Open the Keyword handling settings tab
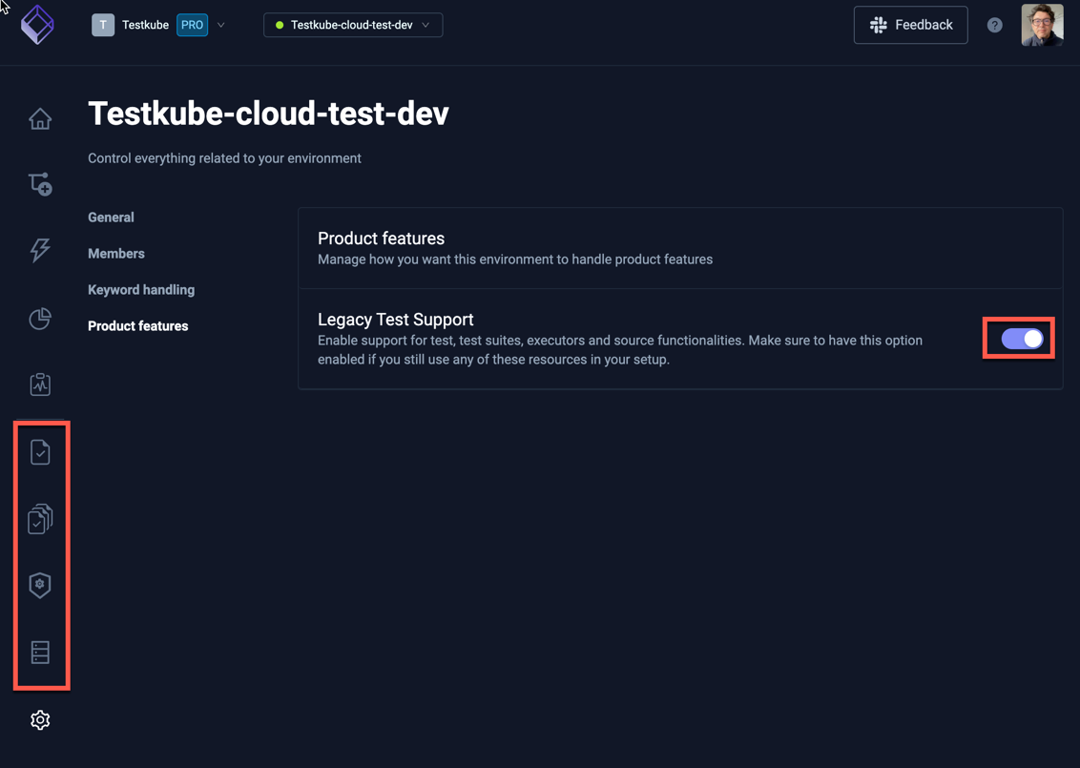 141,290
